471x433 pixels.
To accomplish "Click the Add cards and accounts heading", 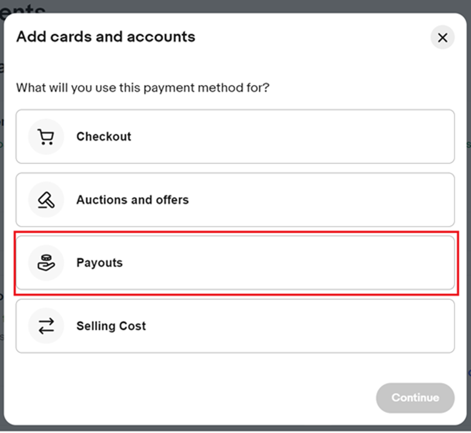I will pyautogui.click(x=106, y=37).
